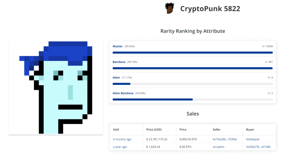Click the small punk avatar beside CryptoPunk 5822
This screenshot has width=281, height=154.
(x=169, y=8)
